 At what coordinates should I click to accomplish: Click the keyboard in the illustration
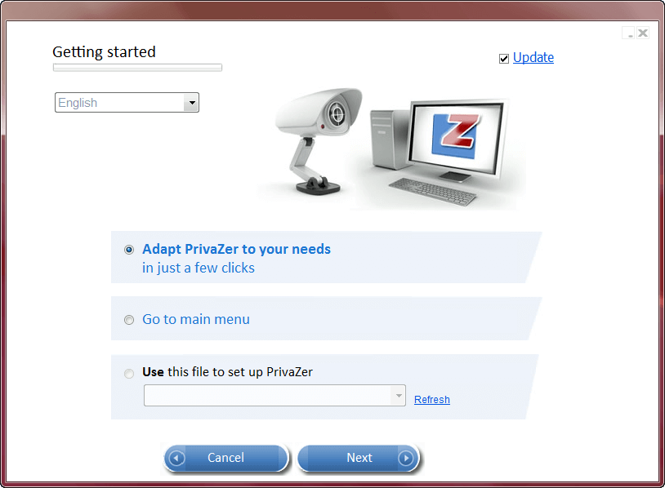tap(433, 192)
